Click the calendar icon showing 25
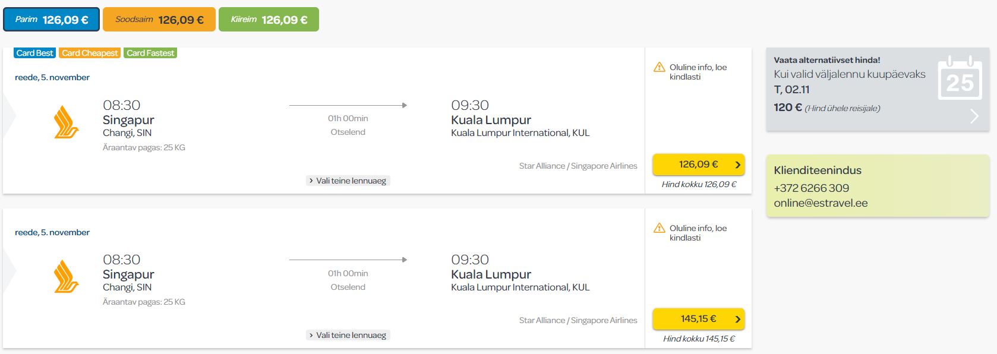The height and width of the screenshot is (354, 997). tap(960, 78)
